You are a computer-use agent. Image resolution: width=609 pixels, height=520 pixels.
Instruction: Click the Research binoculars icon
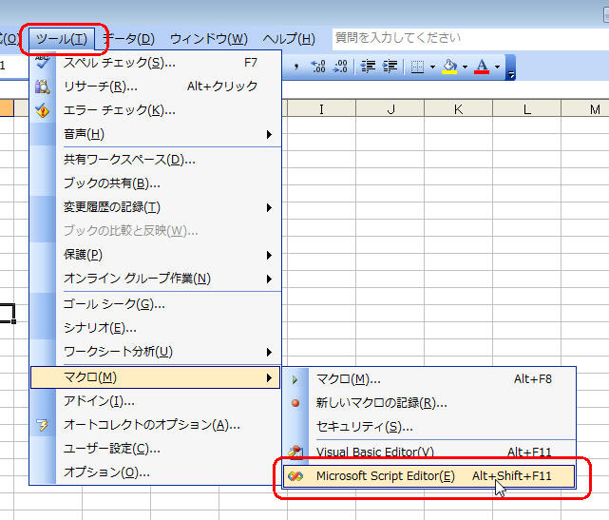(43, 87)
